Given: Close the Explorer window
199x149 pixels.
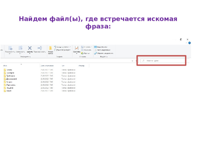Looking at the screenshot, I should [187, 39].
